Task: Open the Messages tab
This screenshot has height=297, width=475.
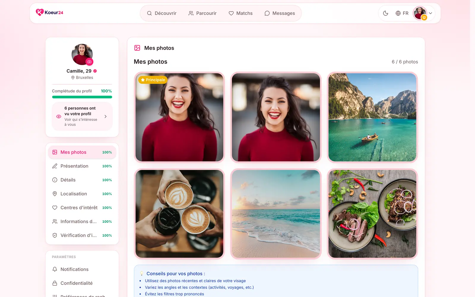Action: (x=280, y=13)
